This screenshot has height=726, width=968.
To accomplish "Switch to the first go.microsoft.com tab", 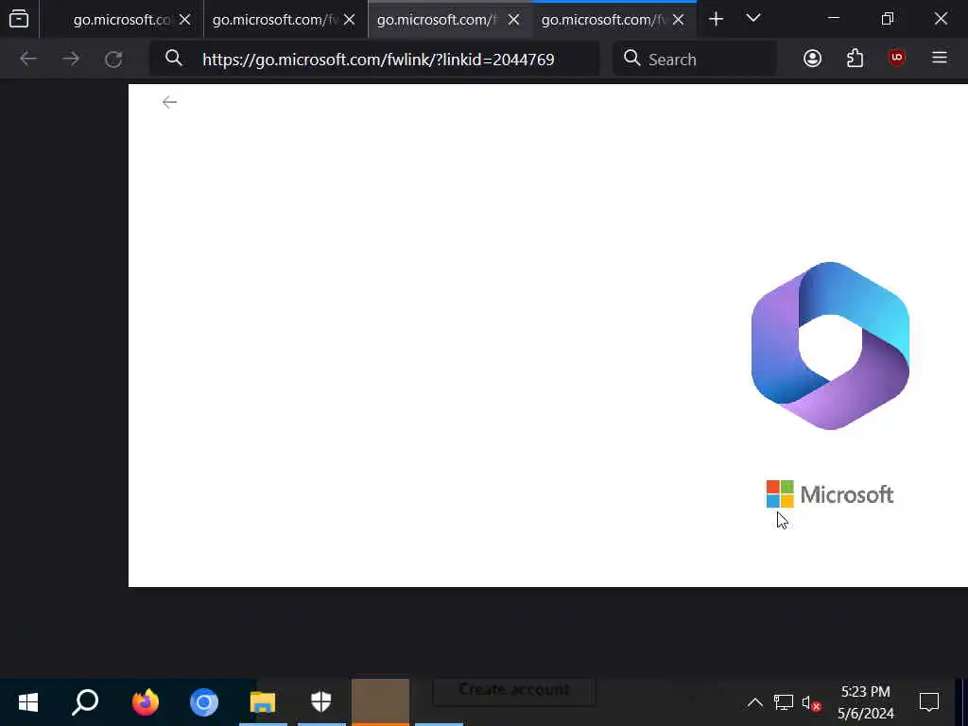I will pyautogui.click(x=122, y=20).
